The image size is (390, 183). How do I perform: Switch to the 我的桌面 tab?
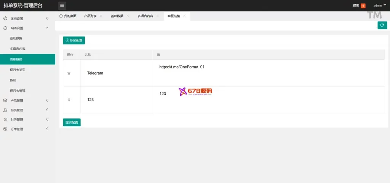68,16
